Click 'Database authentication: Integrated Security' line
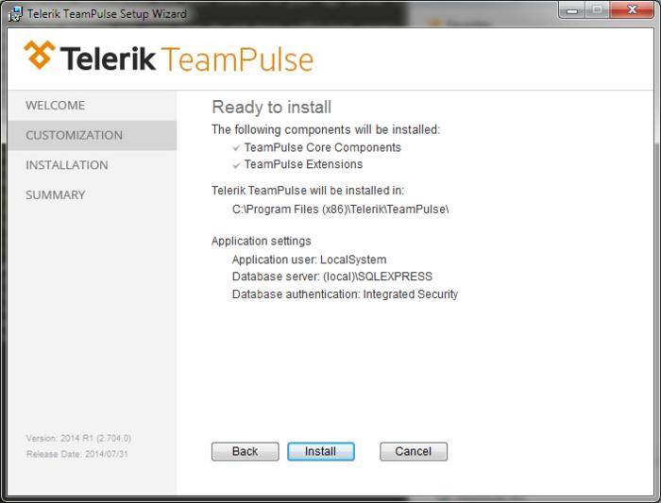 coord(345,294)
